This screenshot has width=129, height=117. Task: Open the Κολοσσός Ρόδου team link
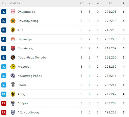point(30,76)
